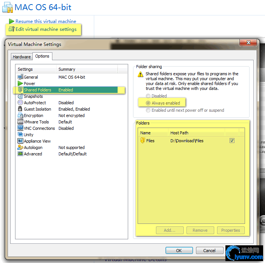Viewport: 265px width, 263px height.
Task: Select the AutoProtect icon
Action: (x=20, y=103)
